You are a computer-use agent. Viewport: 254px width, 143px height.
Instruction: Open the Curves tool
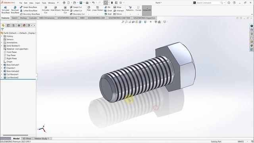(138, 9)
